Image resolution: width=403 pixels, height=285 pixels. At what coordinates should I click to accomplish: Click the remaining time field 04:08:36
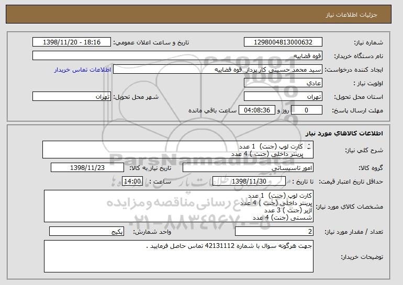coord(257,110)
